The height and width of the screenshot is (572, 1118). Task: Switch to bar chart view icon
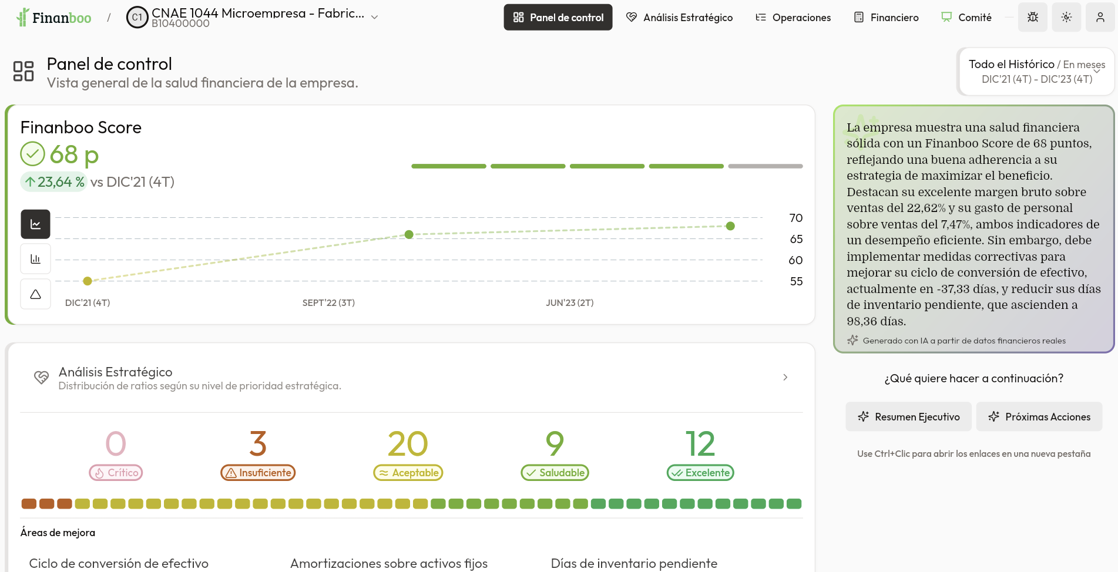(x=36, y=259)
